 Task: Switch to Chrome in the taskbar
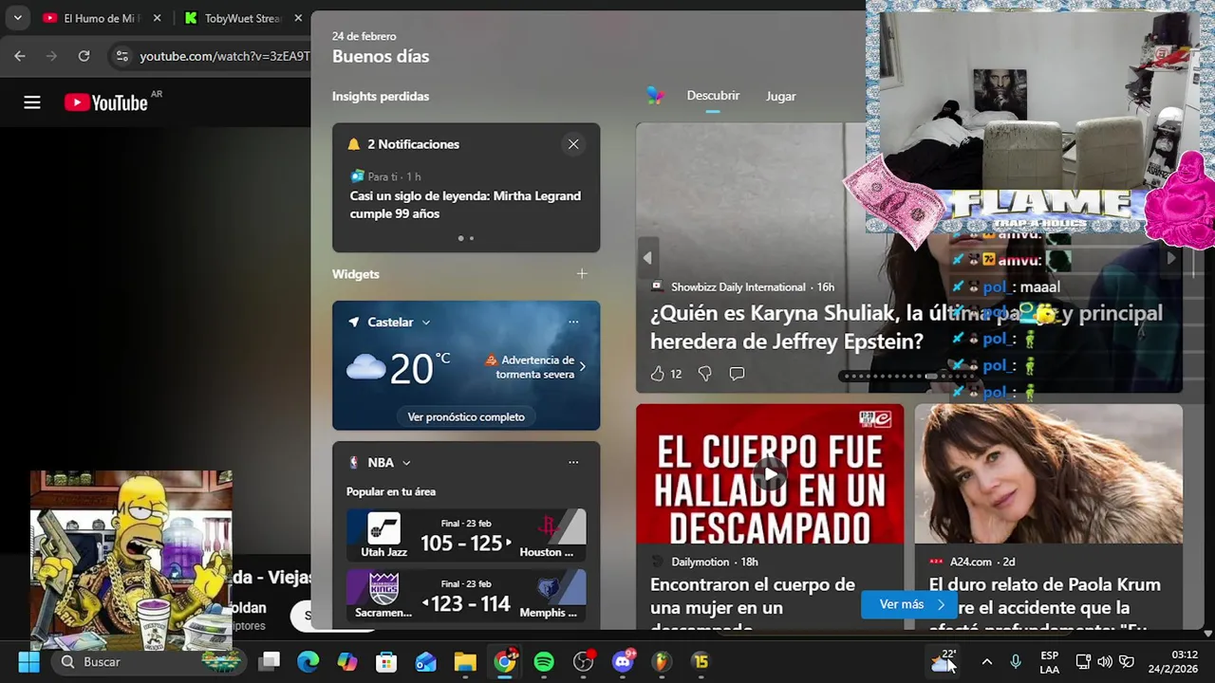click(x=505, y=661)
